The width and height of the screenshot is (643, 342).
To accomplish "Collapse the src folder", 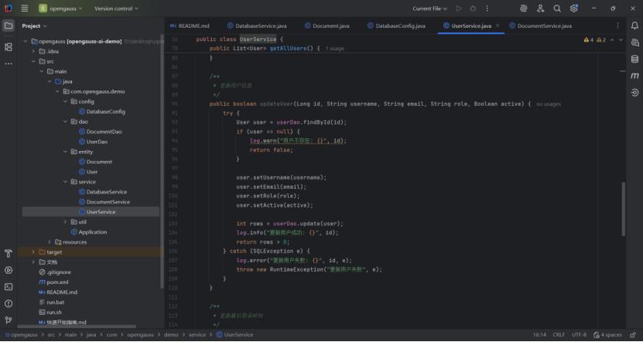I will click(x=33, y=61).
